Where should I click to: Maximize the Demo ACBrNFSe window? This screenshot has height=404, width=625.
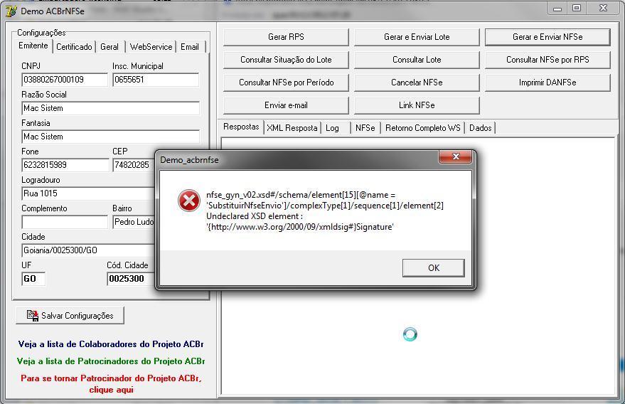pyautogui.click(x=577, y=9)
